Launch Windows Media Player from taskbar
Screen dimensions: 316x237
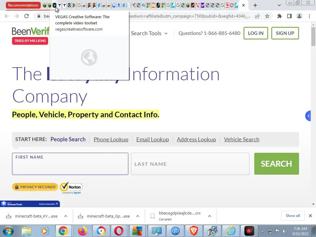(45, 231)
